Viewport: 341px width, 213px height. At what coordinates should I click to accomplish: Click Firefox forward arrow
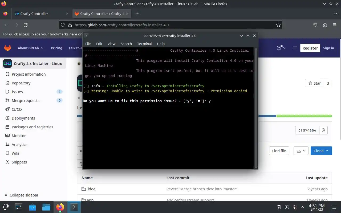point(16,25)
